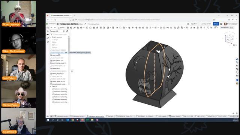
Task: Select the Sketch tool in toolbar
Action: 61,28
